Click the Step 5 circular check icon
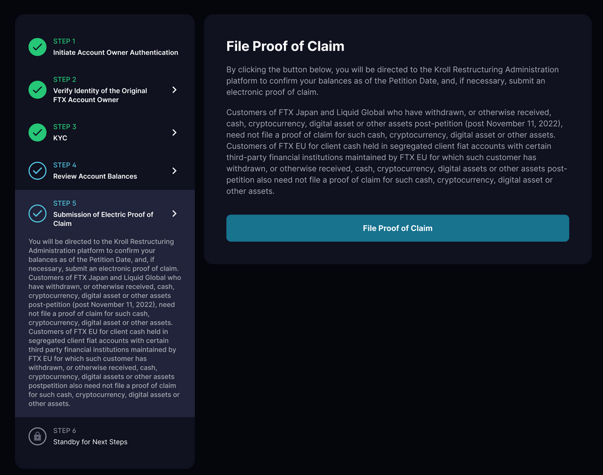This screenshot has height=475, width=603. pos(37,213)
